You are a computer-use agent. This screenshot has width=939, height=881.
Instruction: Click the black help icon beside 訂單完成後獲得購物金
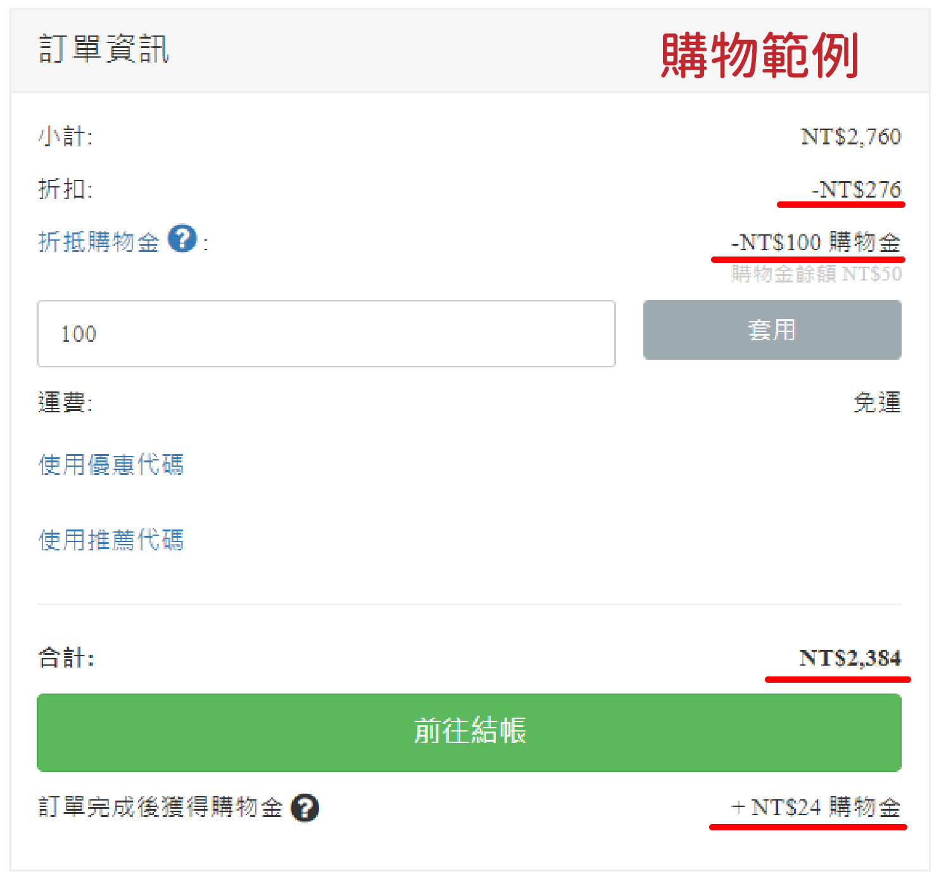pos(305,808)
